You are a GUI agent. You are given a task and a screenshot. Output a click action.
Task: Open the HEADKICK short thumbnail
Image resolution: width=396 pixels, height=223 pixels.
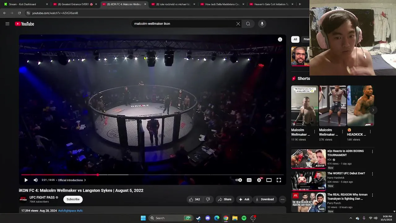click(360, 106)
